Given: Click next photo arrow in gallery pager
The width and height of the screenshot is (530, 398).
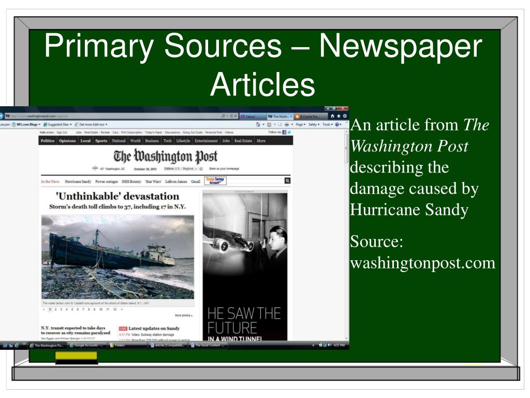Looking at the screenshot, I should coord(122,309).
